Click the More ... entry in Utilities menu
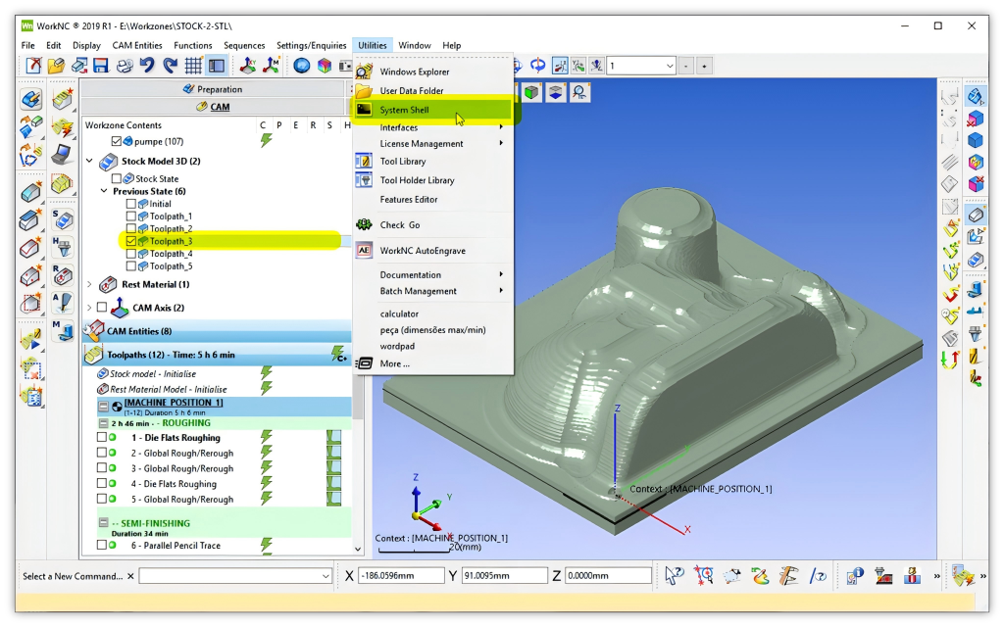 pos(432,363)
